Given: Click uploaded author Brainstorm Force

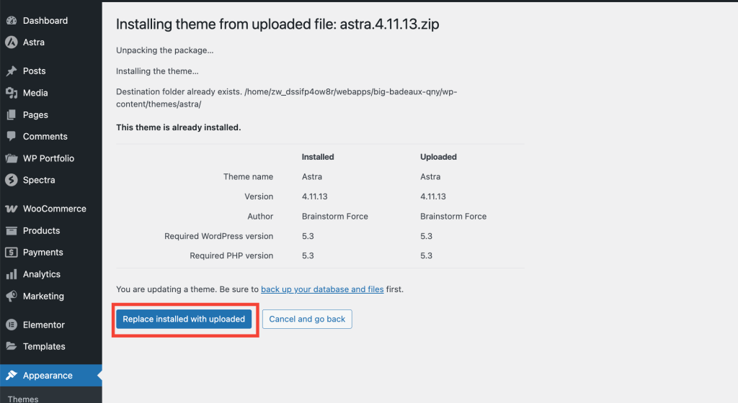Looking at the screenshot, I should point(453,216).
